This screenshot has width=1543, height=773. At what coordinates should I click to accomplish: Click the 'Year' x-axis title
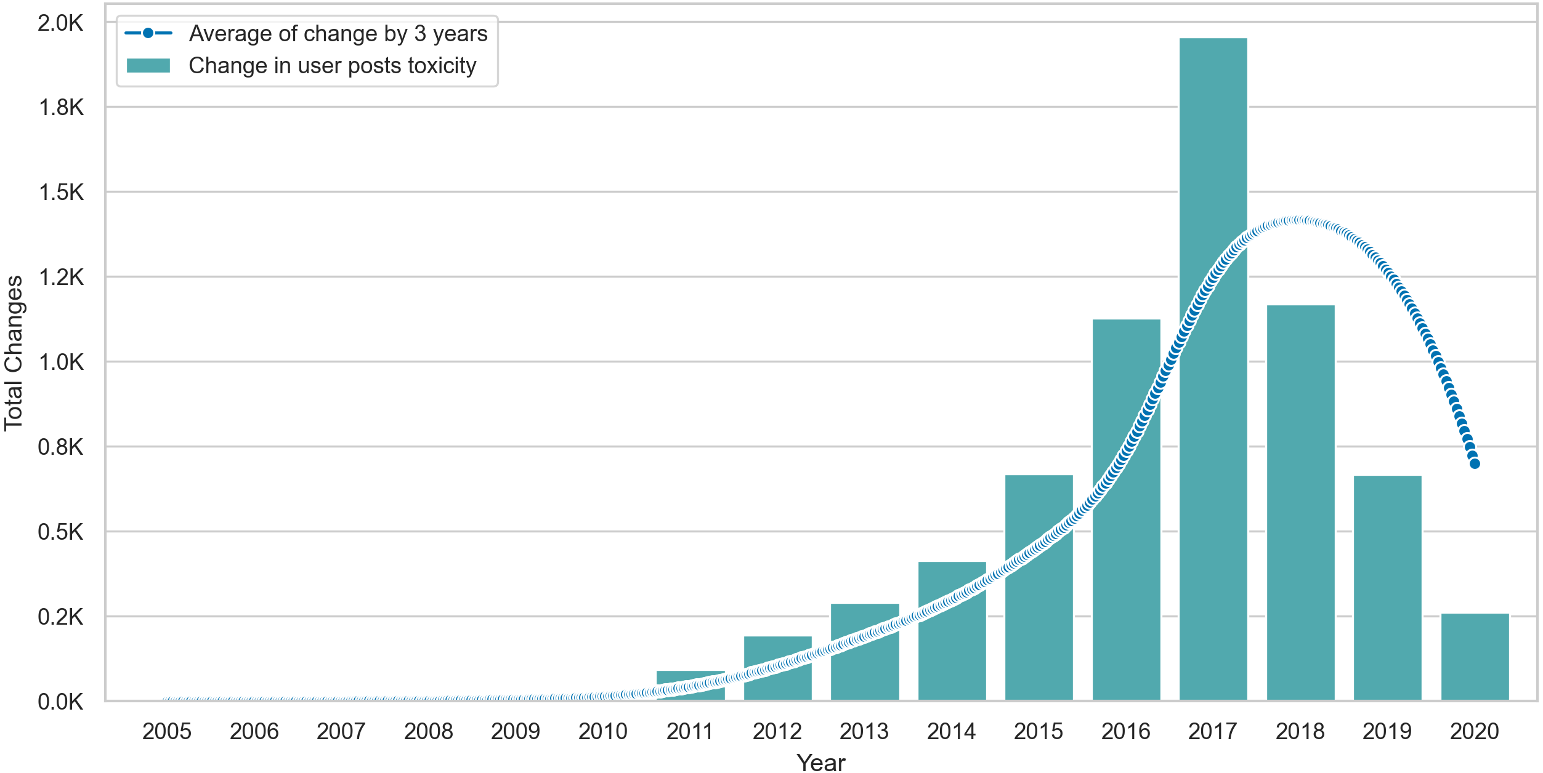pos(820,763)
